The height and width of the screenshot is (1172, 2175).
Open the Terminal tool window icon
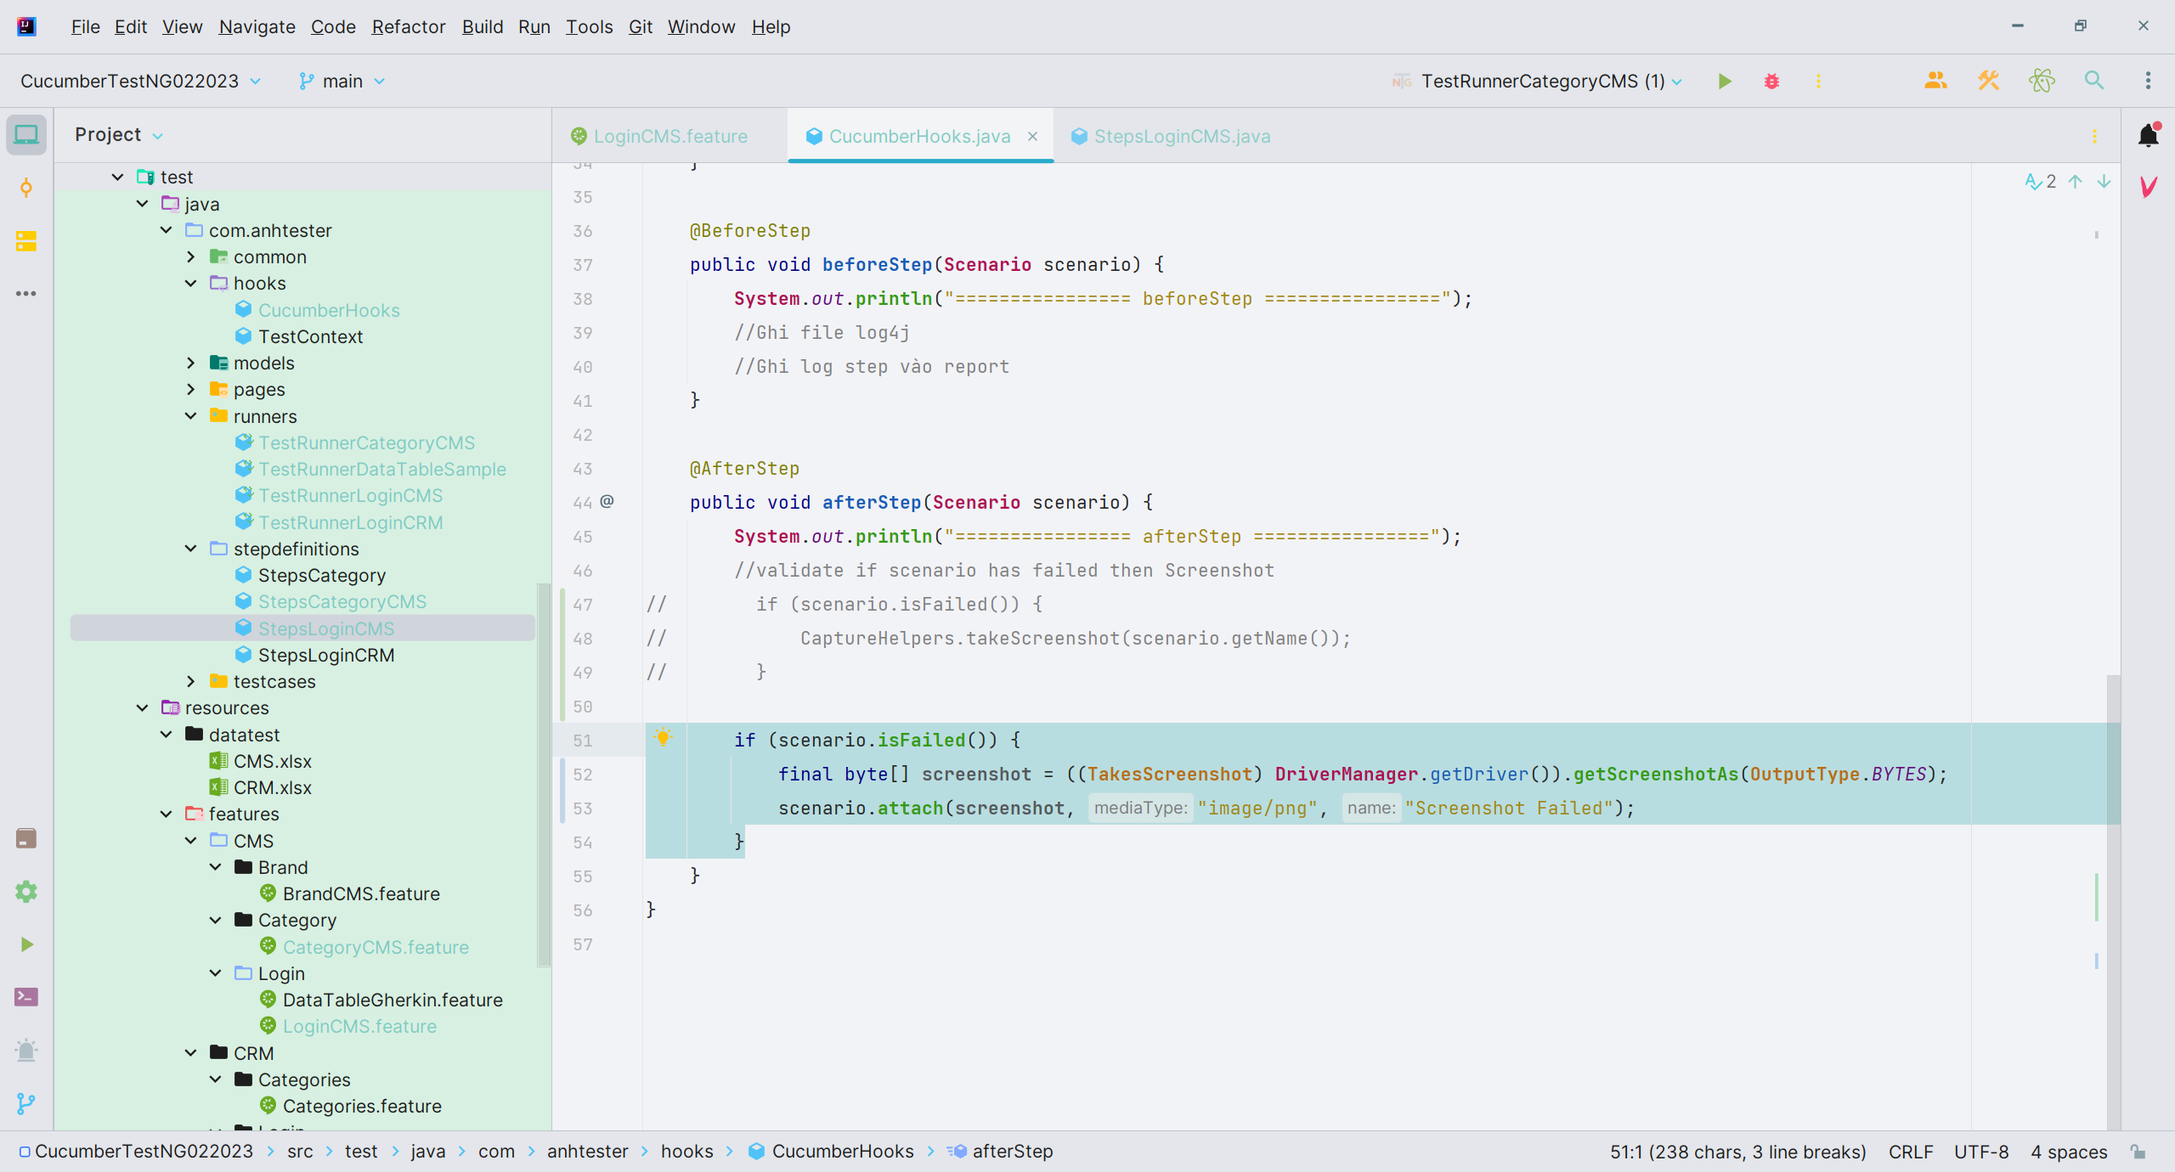(x=26, y=997)
